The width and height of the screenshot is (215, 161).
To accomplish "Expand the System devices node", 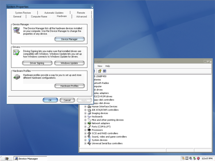I will pos(85,140).
